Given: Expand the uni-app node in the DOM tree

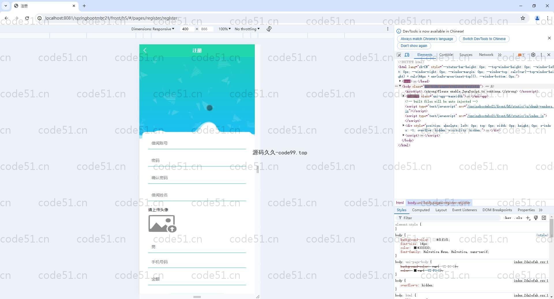Looking at the screenshot, I should click(x=403, y=96).
